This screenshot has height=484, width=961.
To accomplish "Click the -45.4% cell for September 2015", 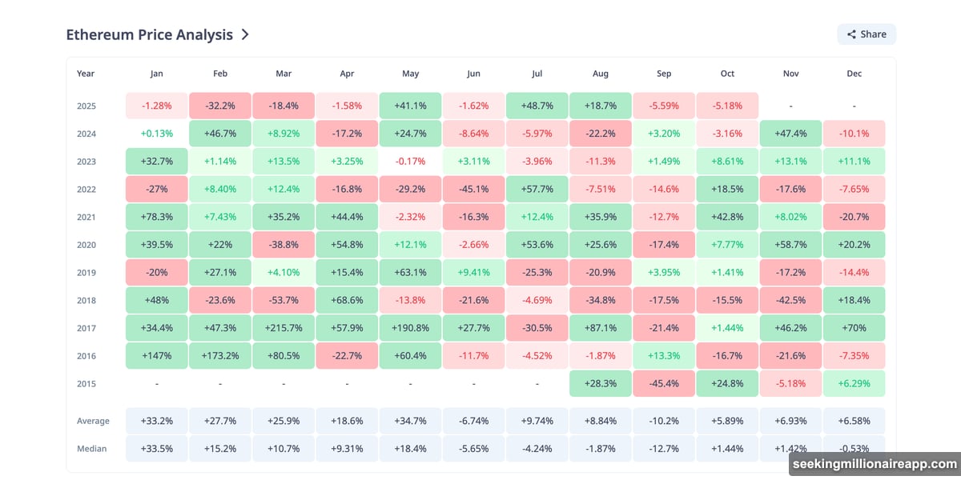I will (663, 383).
